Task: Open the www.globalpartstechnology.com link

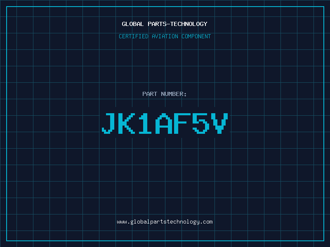Action: pos(165,222)
